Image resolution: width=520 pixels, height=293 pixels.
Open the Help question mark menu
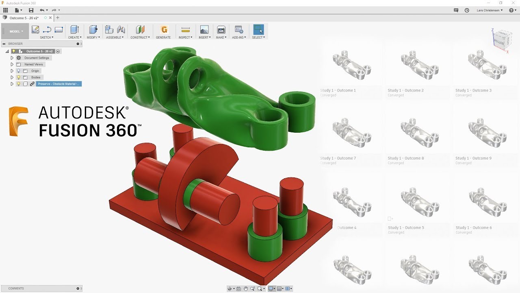[x=512, y=10]
